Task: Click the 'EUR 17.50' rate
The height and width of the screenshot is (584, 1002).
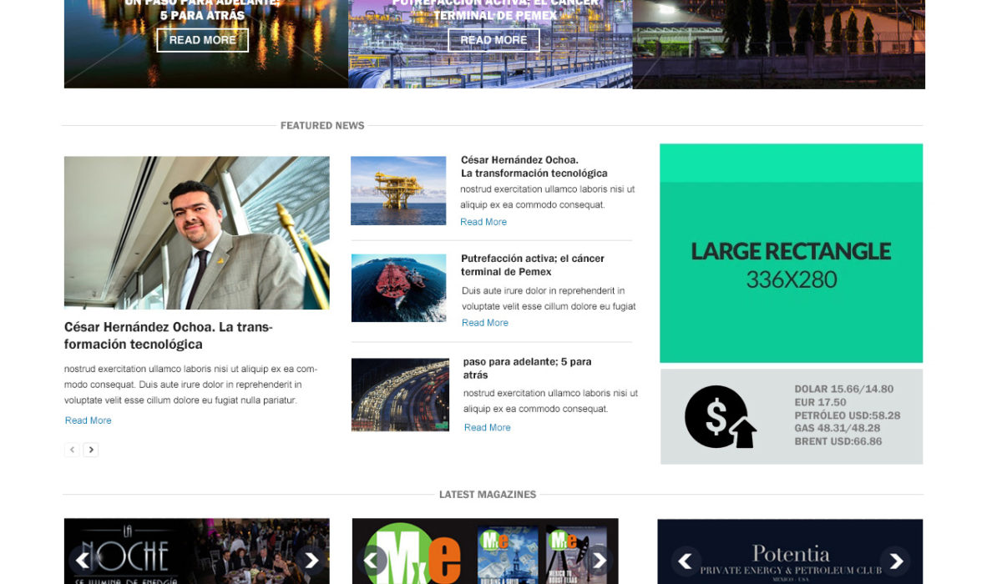Action: pos(821,402)
